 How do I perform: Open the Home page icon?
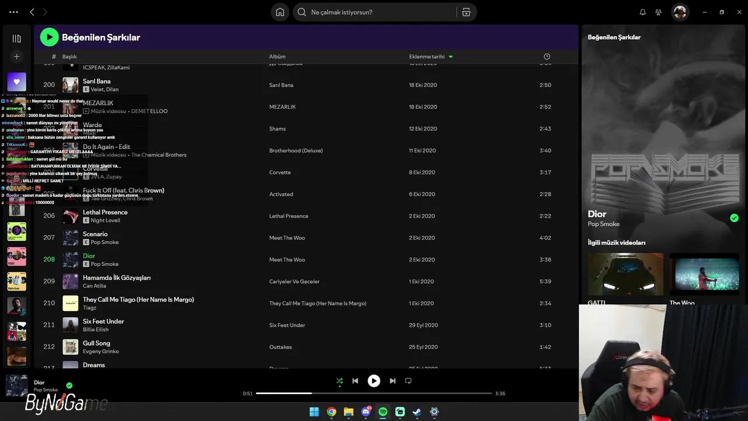click(x=280, y=12)
